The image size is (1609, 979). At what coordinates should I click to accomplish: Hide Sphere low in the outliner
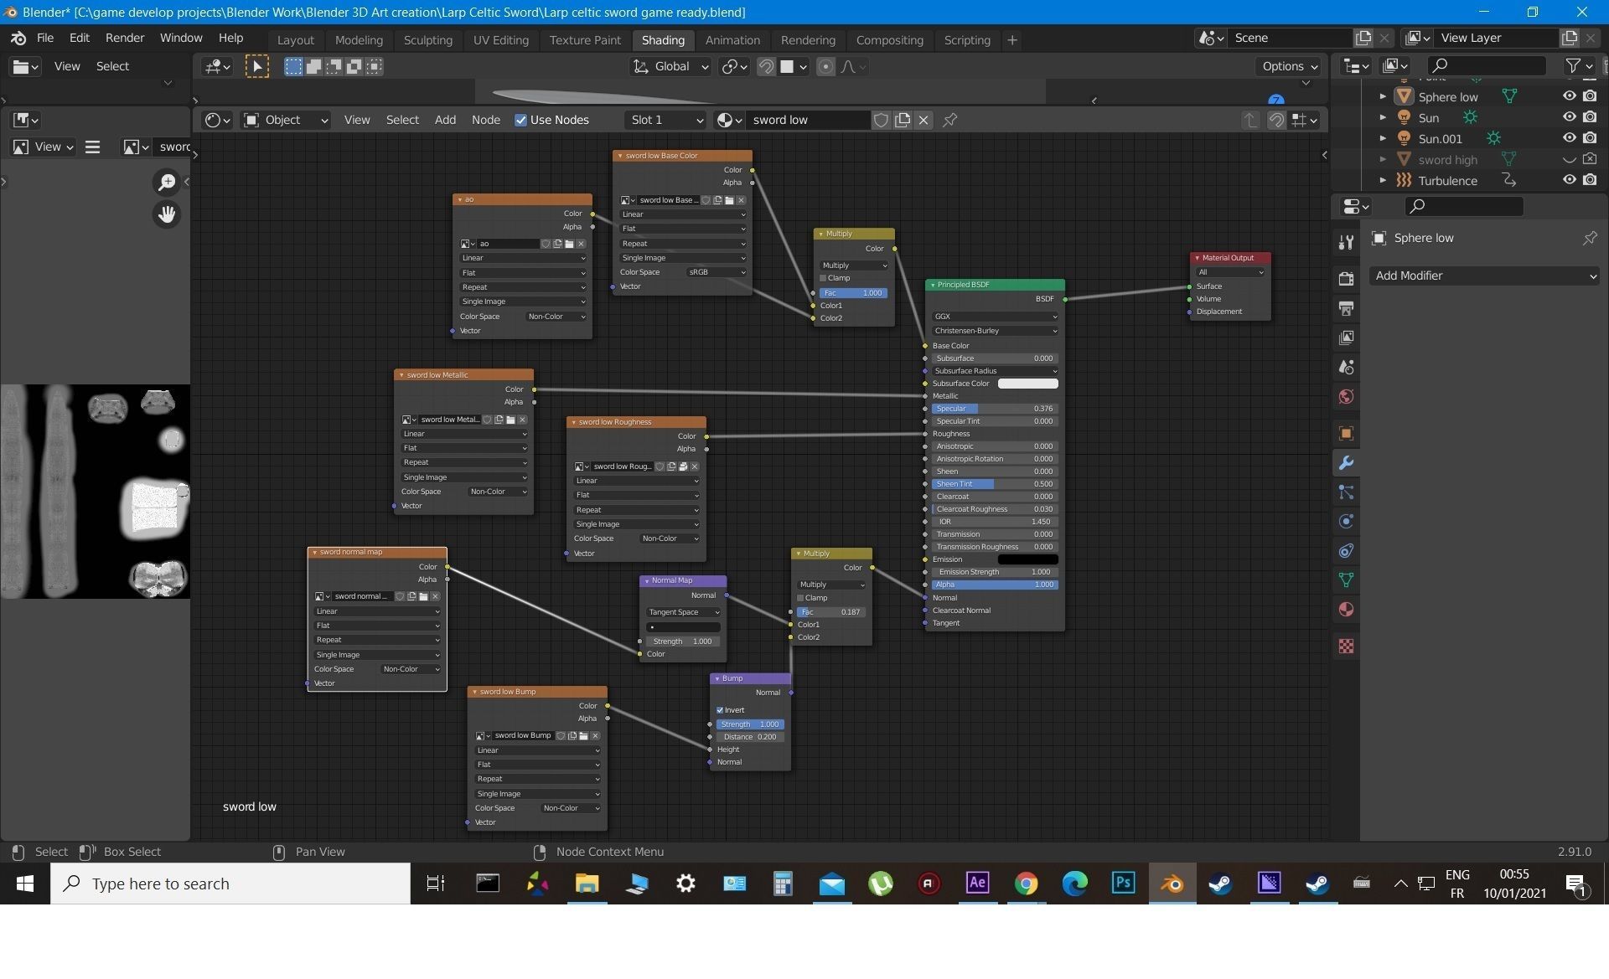[1569, 96]
